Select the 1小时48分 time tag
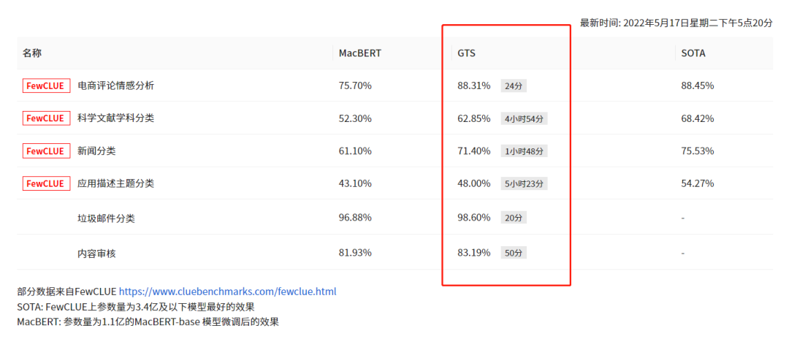The width and height of the screenshot is (789, 339). pyautogui.click(x=524, y=151)
